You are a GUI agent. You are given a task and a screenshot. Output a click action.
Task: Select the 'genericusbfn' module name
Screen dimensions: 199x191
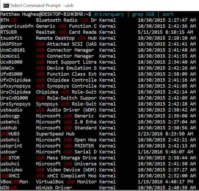pos(17,26)
